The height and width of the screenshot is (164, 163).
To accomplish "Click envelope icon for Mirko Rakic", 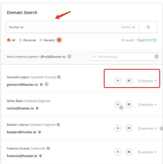I will 129,104.
